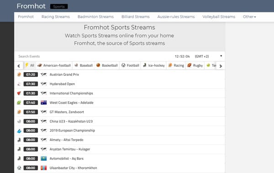The image size is (274, 173).
Task: Select the Football filter tab
Action: pos(130,66)
